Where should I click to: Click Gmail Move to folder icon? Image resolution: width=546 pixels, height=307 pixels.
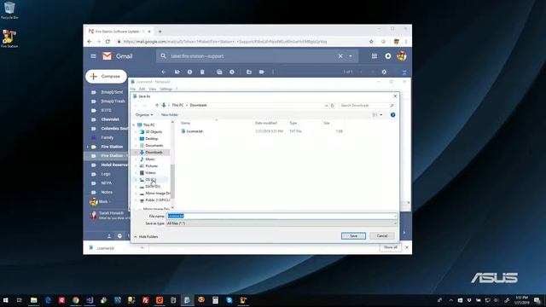[249, 72]
